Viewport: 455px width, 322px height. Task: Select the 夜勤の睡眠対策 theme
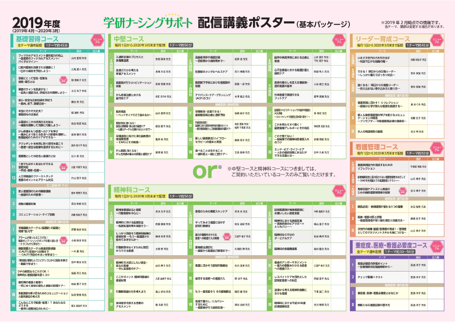pos(27,204)
